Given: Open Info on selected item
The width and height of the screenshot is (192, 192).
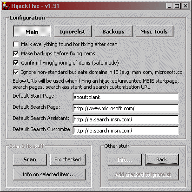Looking at the screenshot, I should coord(49,174).
